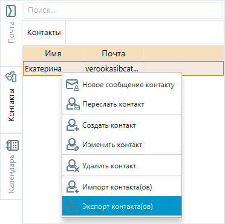Open the Calendar sidebar icon
225x224 pixels.
click(12, 145)
